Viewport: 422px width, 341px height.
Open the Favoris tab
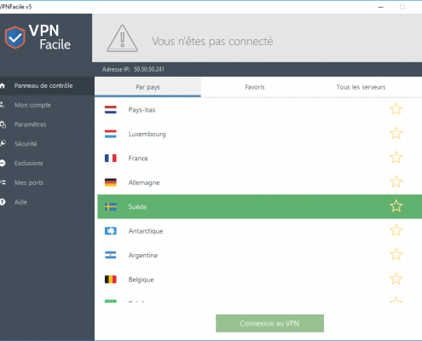tap(255, 87)
